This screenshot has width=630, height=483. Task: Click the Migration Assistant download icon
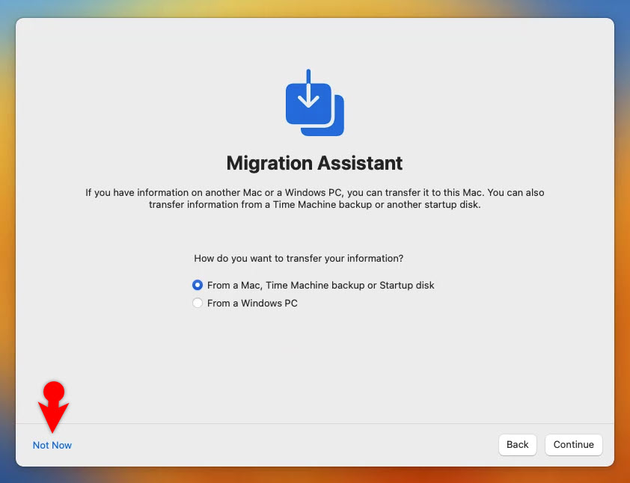coord(314,102)
